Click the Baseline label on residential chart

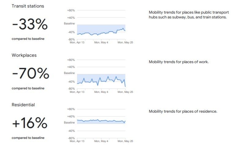click(69, 123)
